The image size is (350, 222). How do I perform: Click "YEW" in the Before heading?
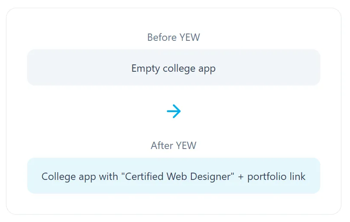(x=190, y=37)
